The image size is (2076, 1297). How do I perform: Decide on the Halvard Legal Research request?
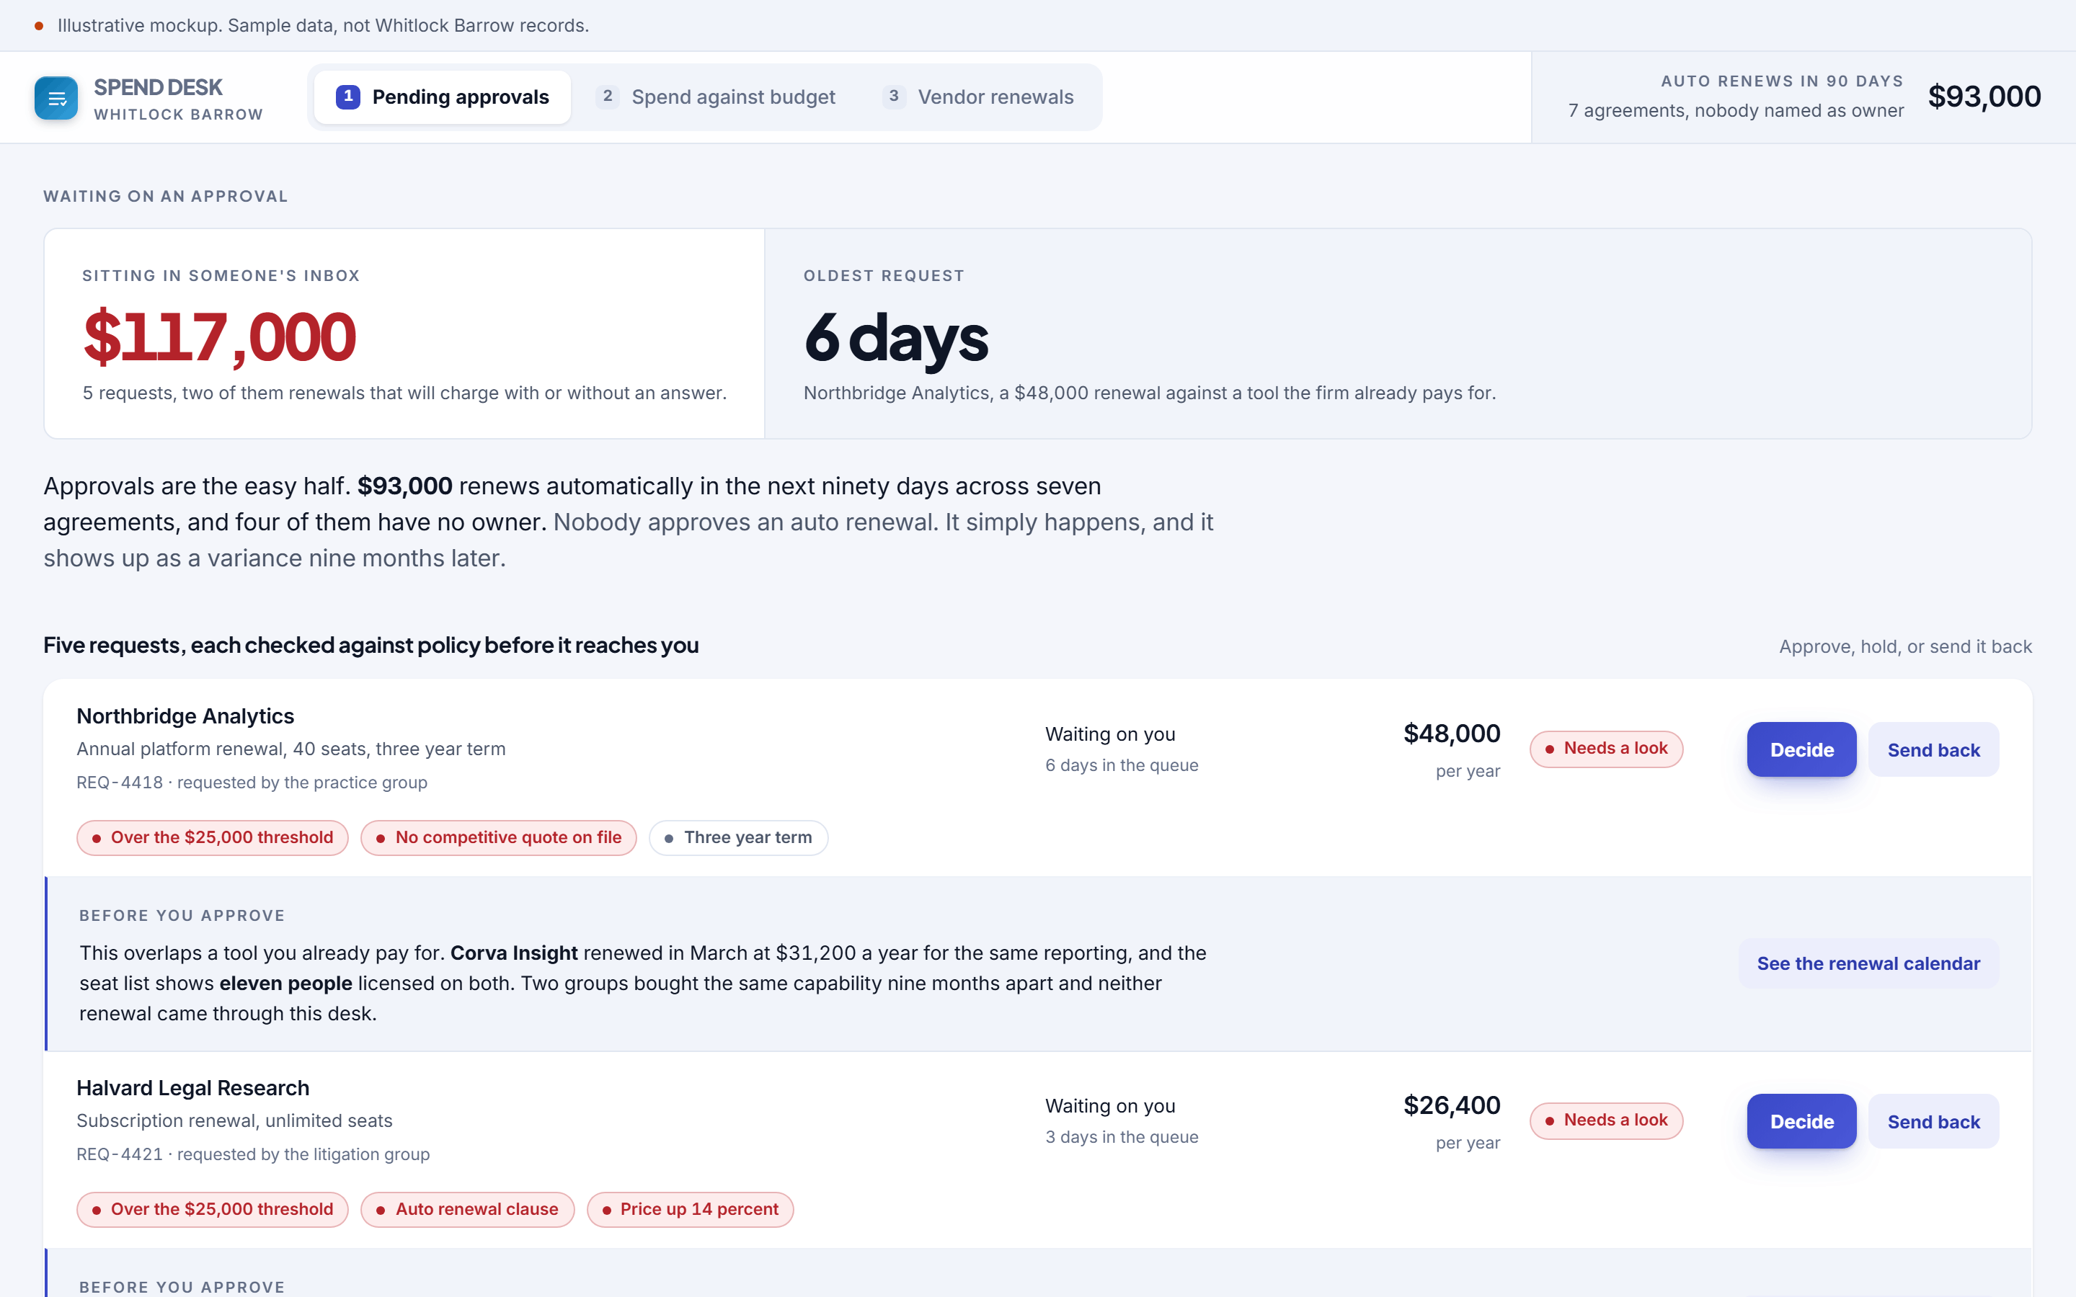1801,1121
